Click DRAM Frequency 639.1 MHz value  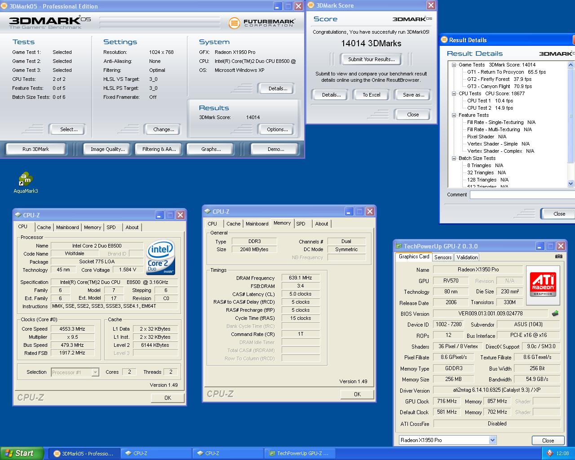pos(301,278)
